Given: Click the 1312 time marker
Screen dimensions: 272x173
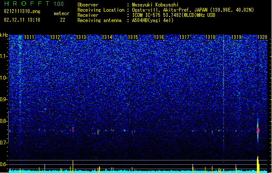Looking at the screenshot, I should pos(55,37).
